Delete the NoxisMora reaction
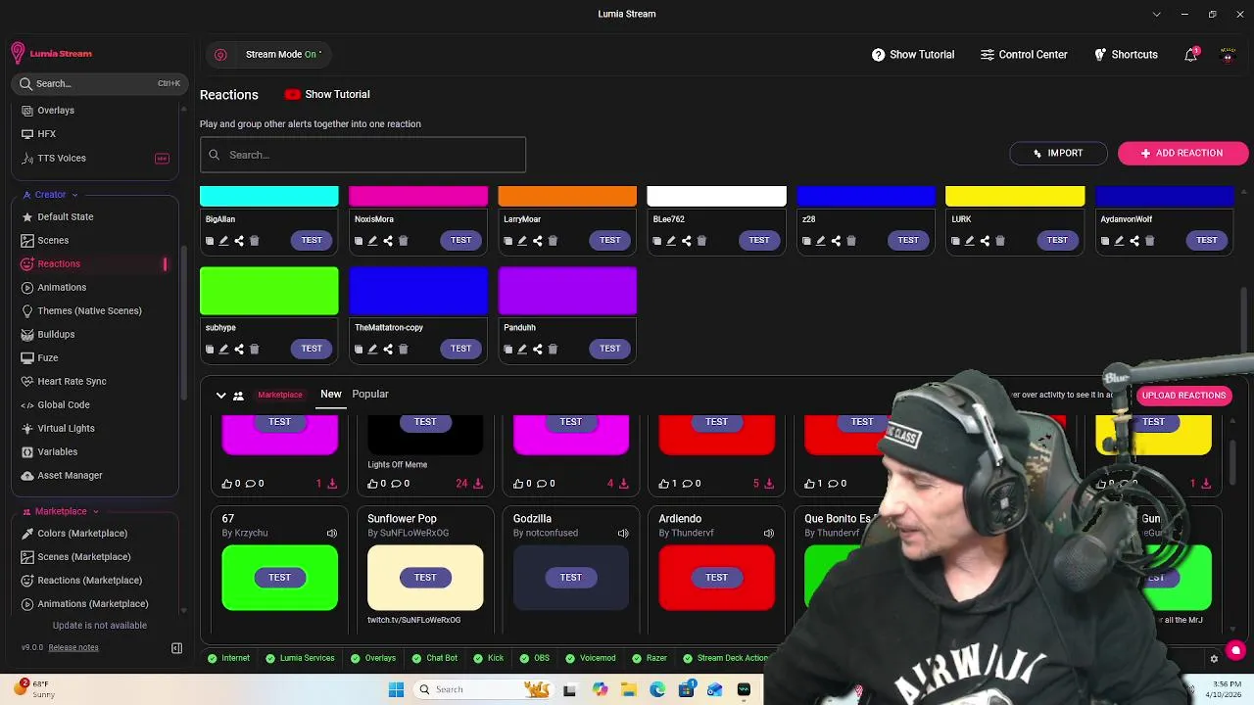Image resolution: width=1254 pixels, height=705 pixels. [403, 241]
